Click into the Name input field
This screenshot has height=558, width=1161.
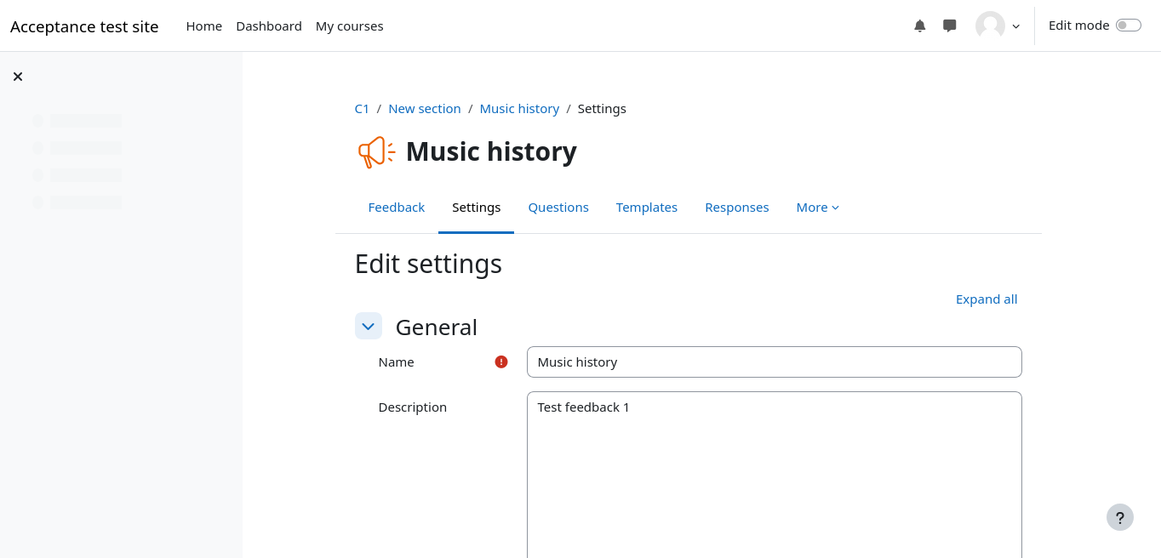(774, 362)
